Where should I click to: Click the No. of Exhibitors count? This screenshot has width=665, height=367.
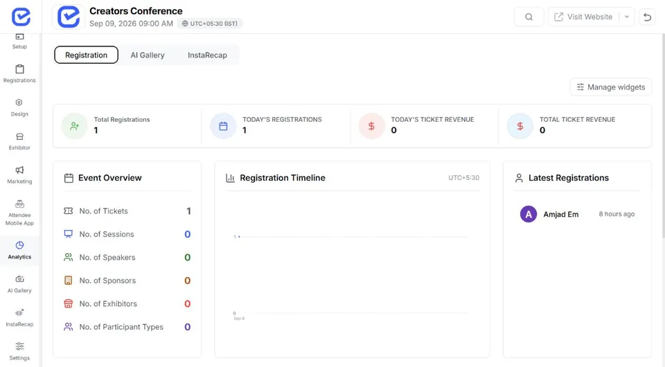tap(188, 304)
